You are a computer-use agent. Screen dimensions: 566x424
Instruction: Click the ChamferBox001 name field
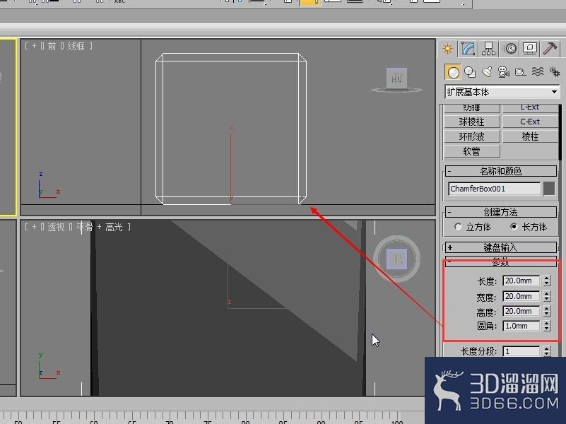click(x=494, y=189)
